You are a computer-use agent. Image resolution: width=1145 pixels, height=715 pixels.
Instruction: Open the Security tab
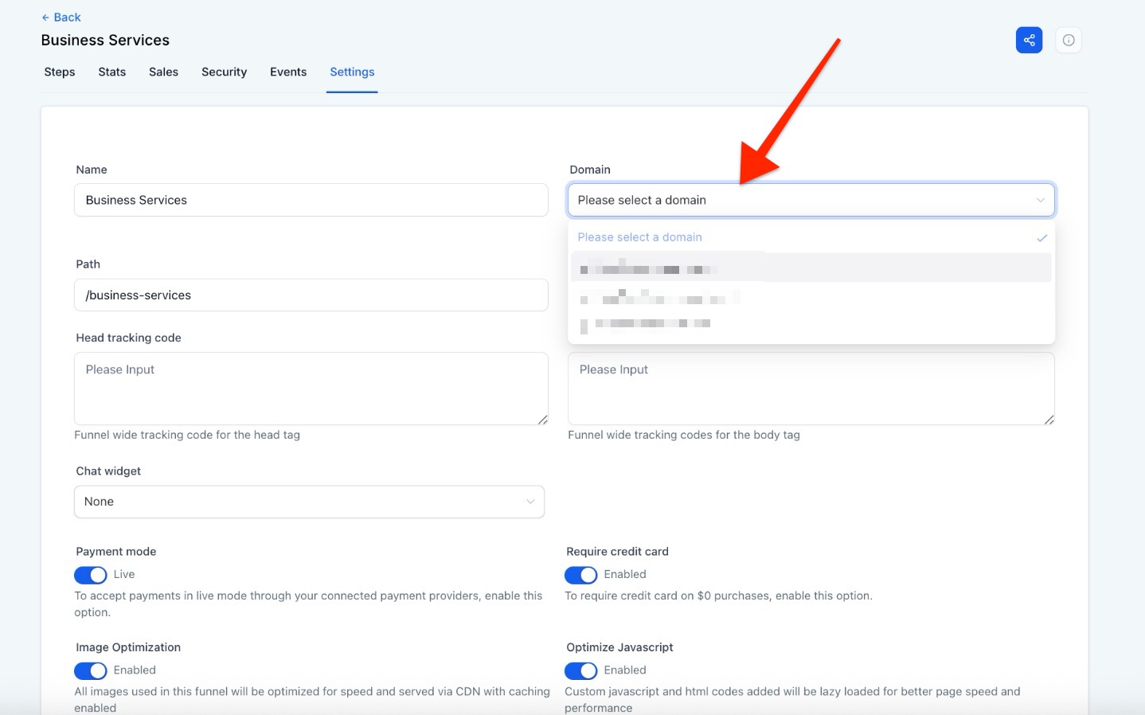[x=224, y=72]
